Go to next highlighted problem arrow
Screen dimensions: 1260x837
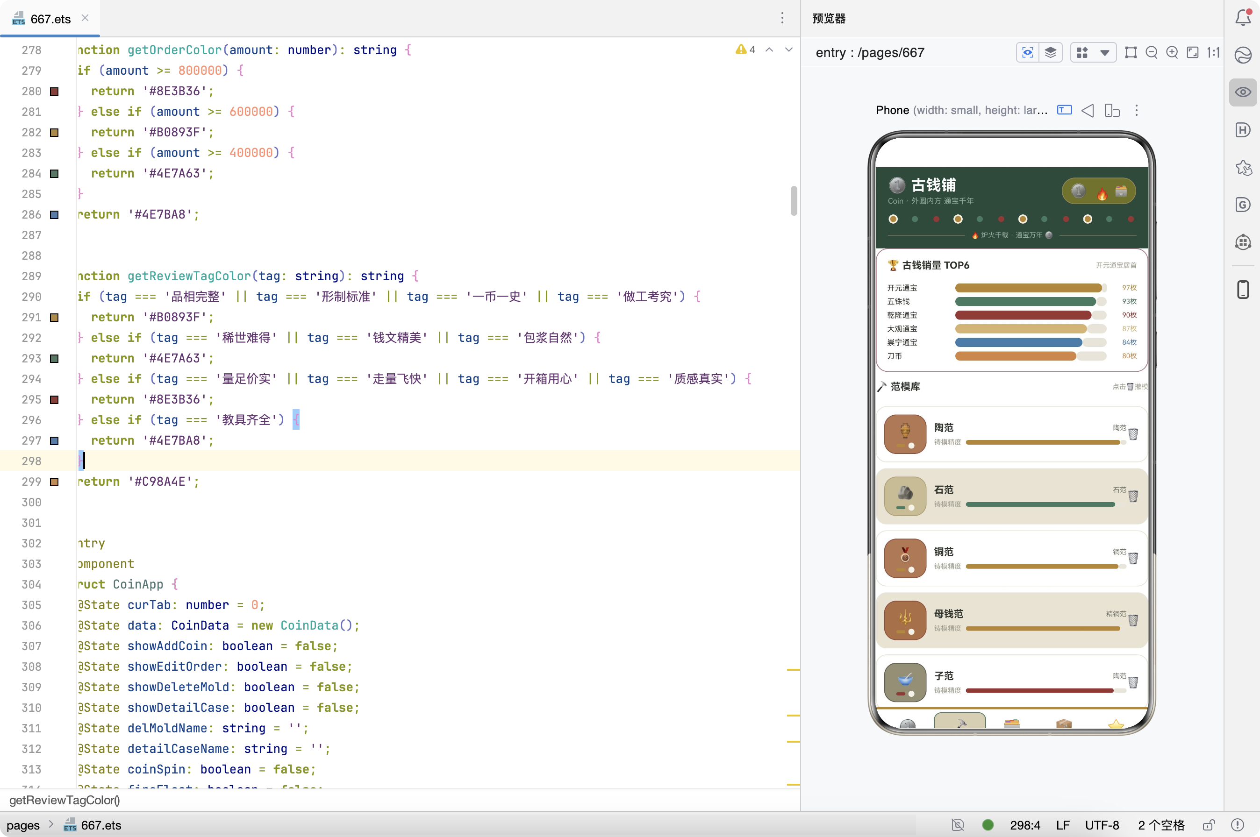pyautogui.click(x=788, y=50)
